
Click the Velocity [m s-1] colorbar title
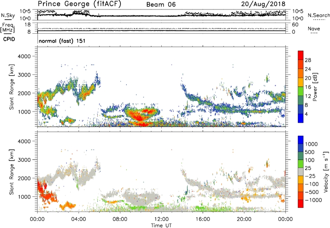click(x=326, y=172)
